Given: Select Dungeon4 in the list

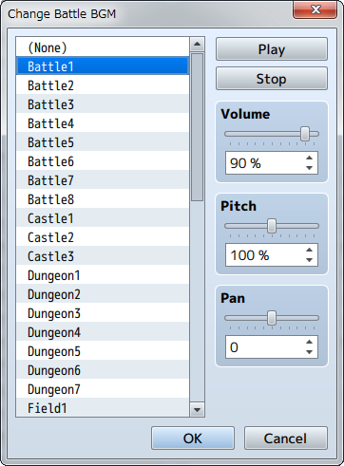Looking at the screenshot, I should click(103, 332).
